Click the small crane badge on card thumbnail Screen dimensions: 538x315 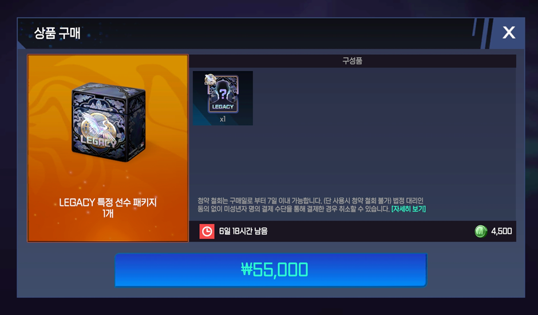pos(210,79)
